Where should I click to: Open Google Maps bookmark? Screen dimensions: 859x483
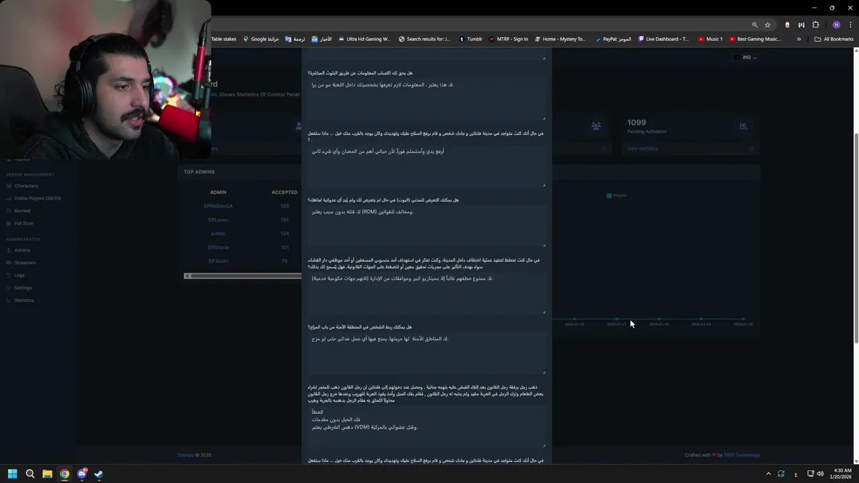261,39
